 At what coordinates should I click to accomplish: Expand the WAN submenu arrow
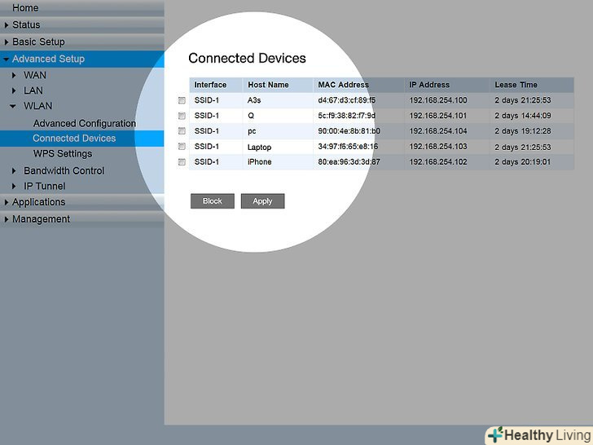[14, 76]
